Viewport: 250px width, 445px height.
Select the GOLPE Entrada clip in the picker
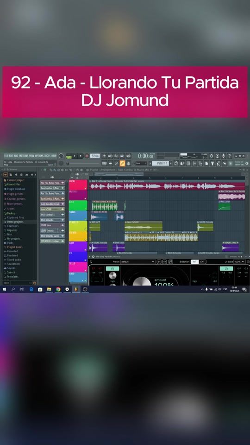tap(52, 230)
